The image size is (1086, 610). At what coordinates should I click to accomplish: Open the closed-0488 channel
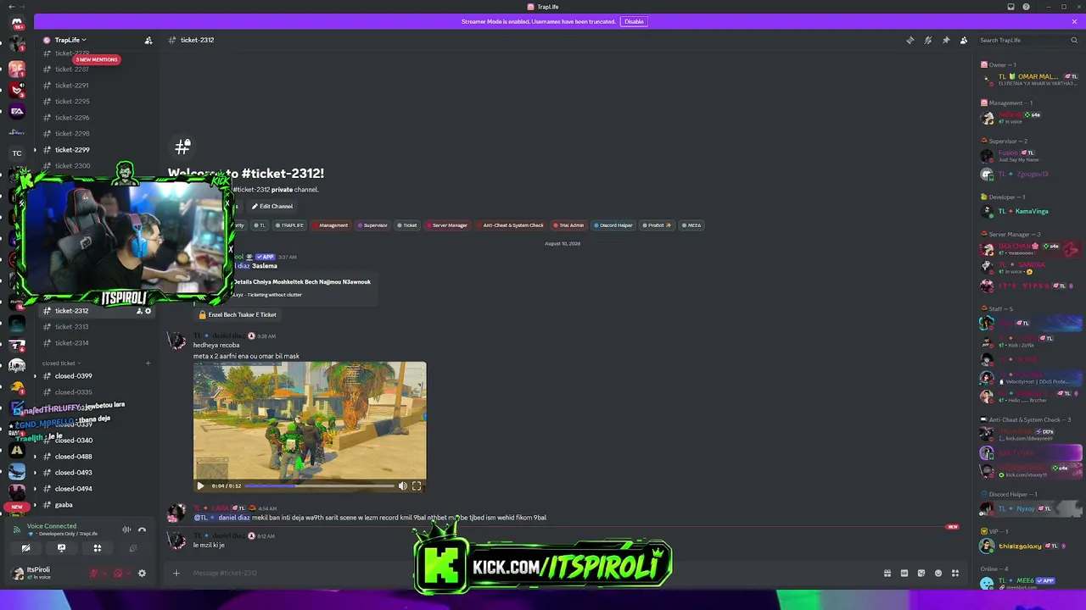(96, 457)
